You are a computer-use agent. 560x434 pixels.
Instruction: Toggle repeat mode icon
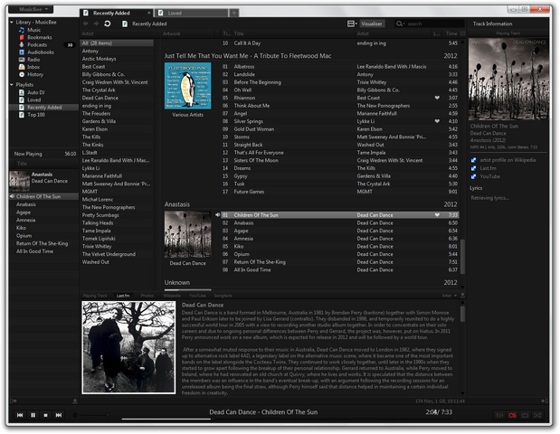525,415
